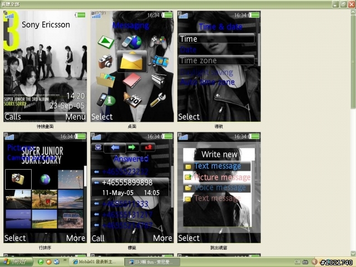Choose Voice message in Write new popup
This screenshot has width=356, height=267.
[217, 188]
